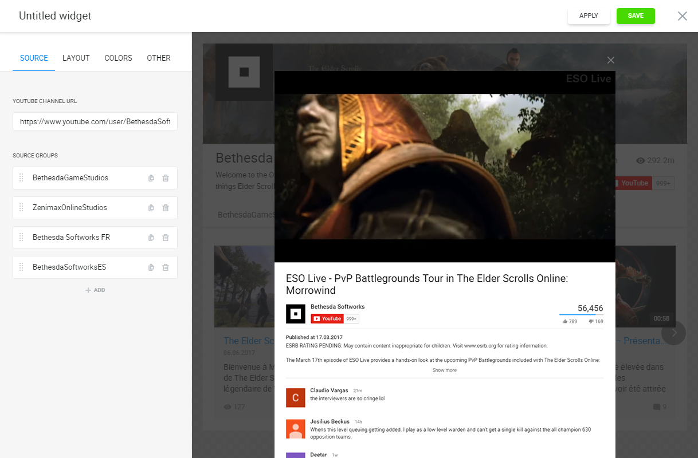Select the BethesdaGameStudios source group row

click(95, 178)
